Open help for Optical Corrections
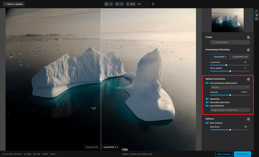The width and height of the screenshot is (259, 157). (248, 79)
